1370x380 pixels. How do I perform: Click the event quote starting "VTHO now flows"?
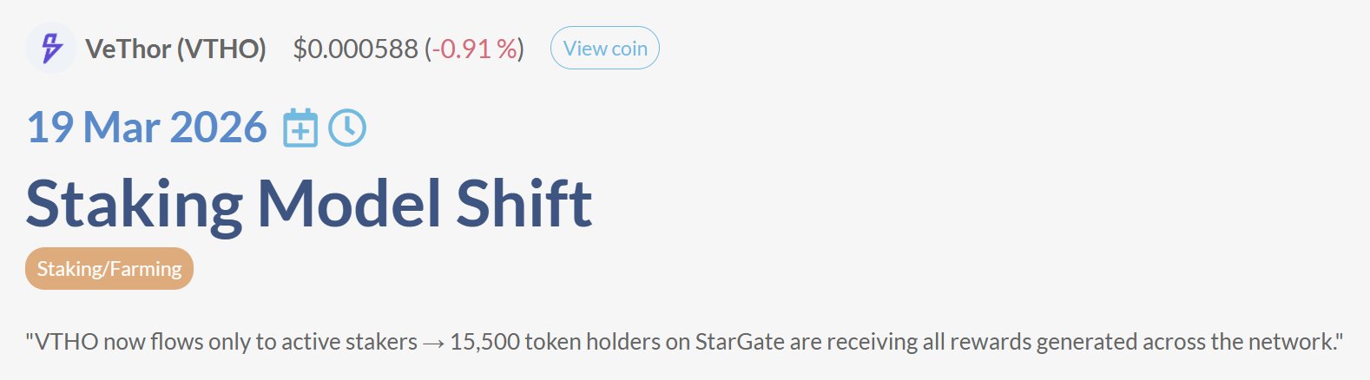683,342
